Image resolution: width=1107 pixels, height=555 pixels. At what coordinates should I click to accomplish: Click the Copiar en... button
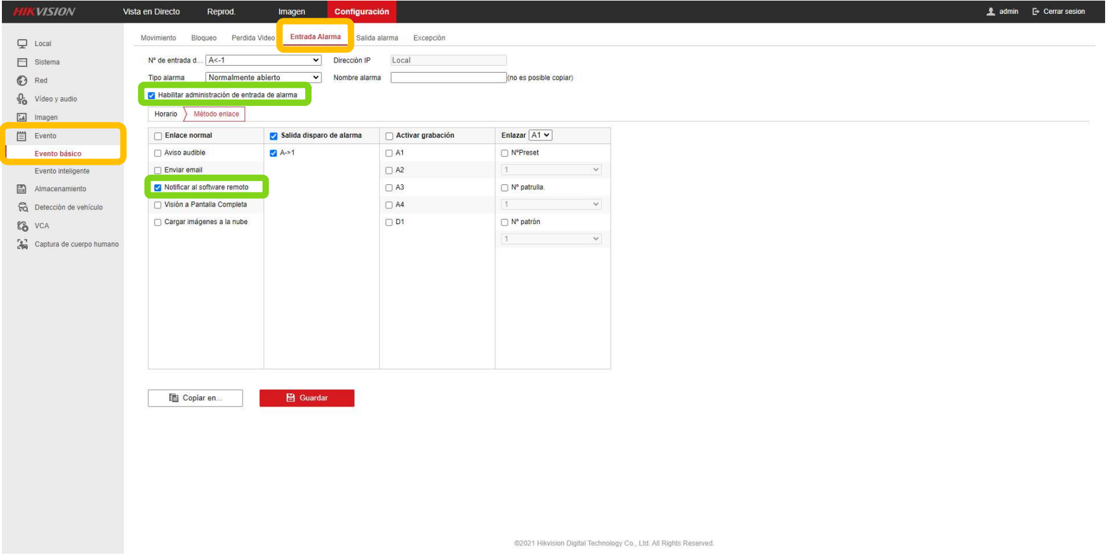pos(195,398)
